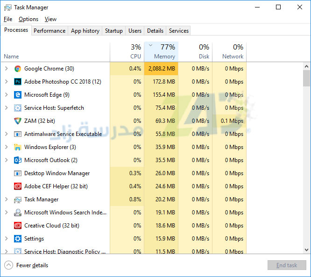Select the Processes tab
This screenshot has width=311, height=277.
click(16, 30)
